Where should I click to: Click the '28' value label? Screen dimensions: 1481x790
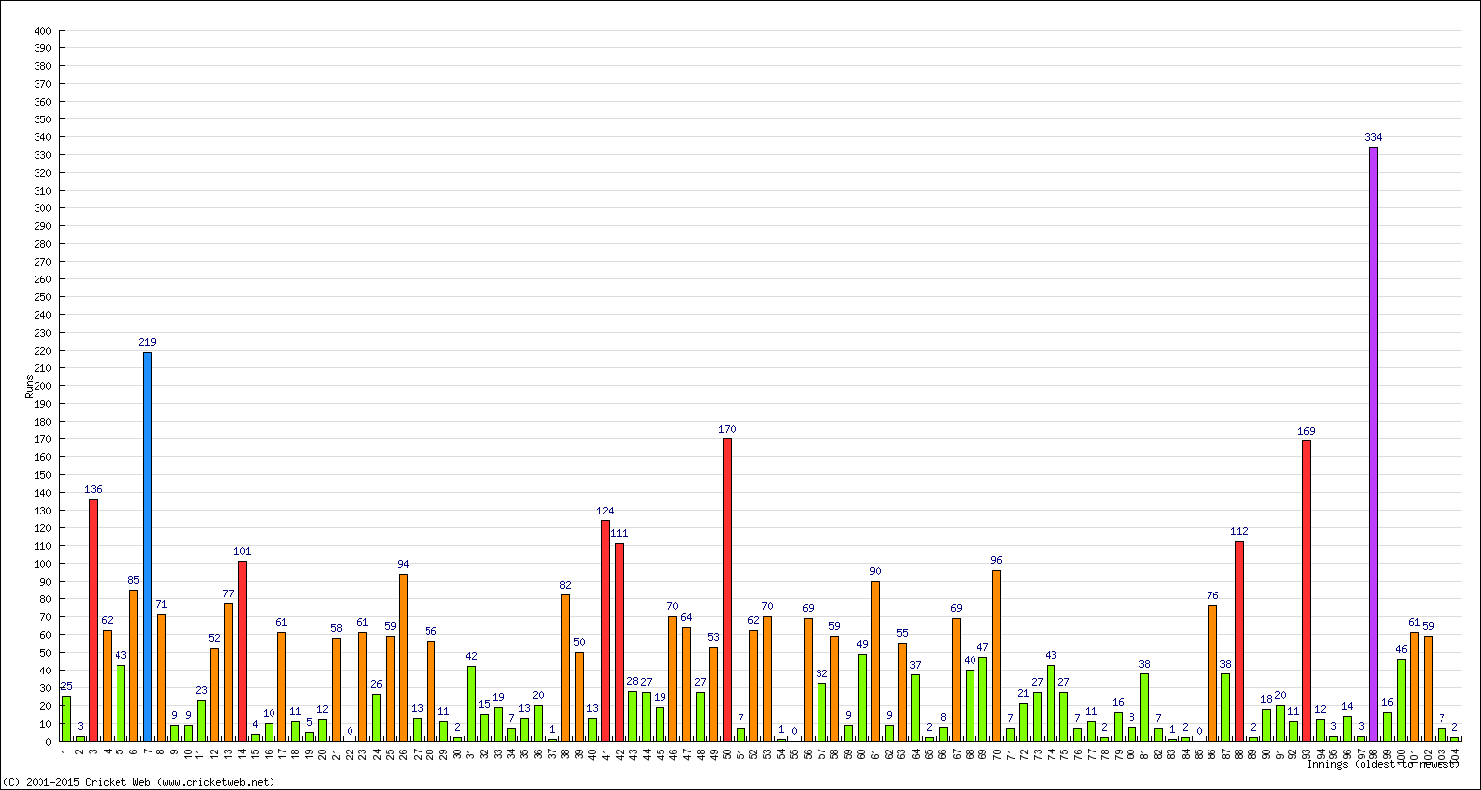(632, 681)
